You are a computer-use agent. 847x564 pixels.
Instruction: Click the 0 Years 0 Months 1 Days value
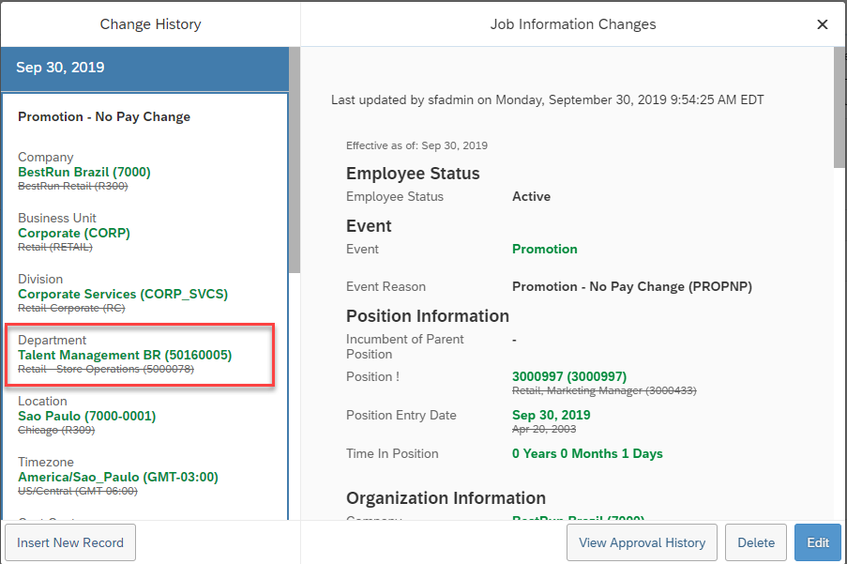pyautogui.click(x=587, y=454)
